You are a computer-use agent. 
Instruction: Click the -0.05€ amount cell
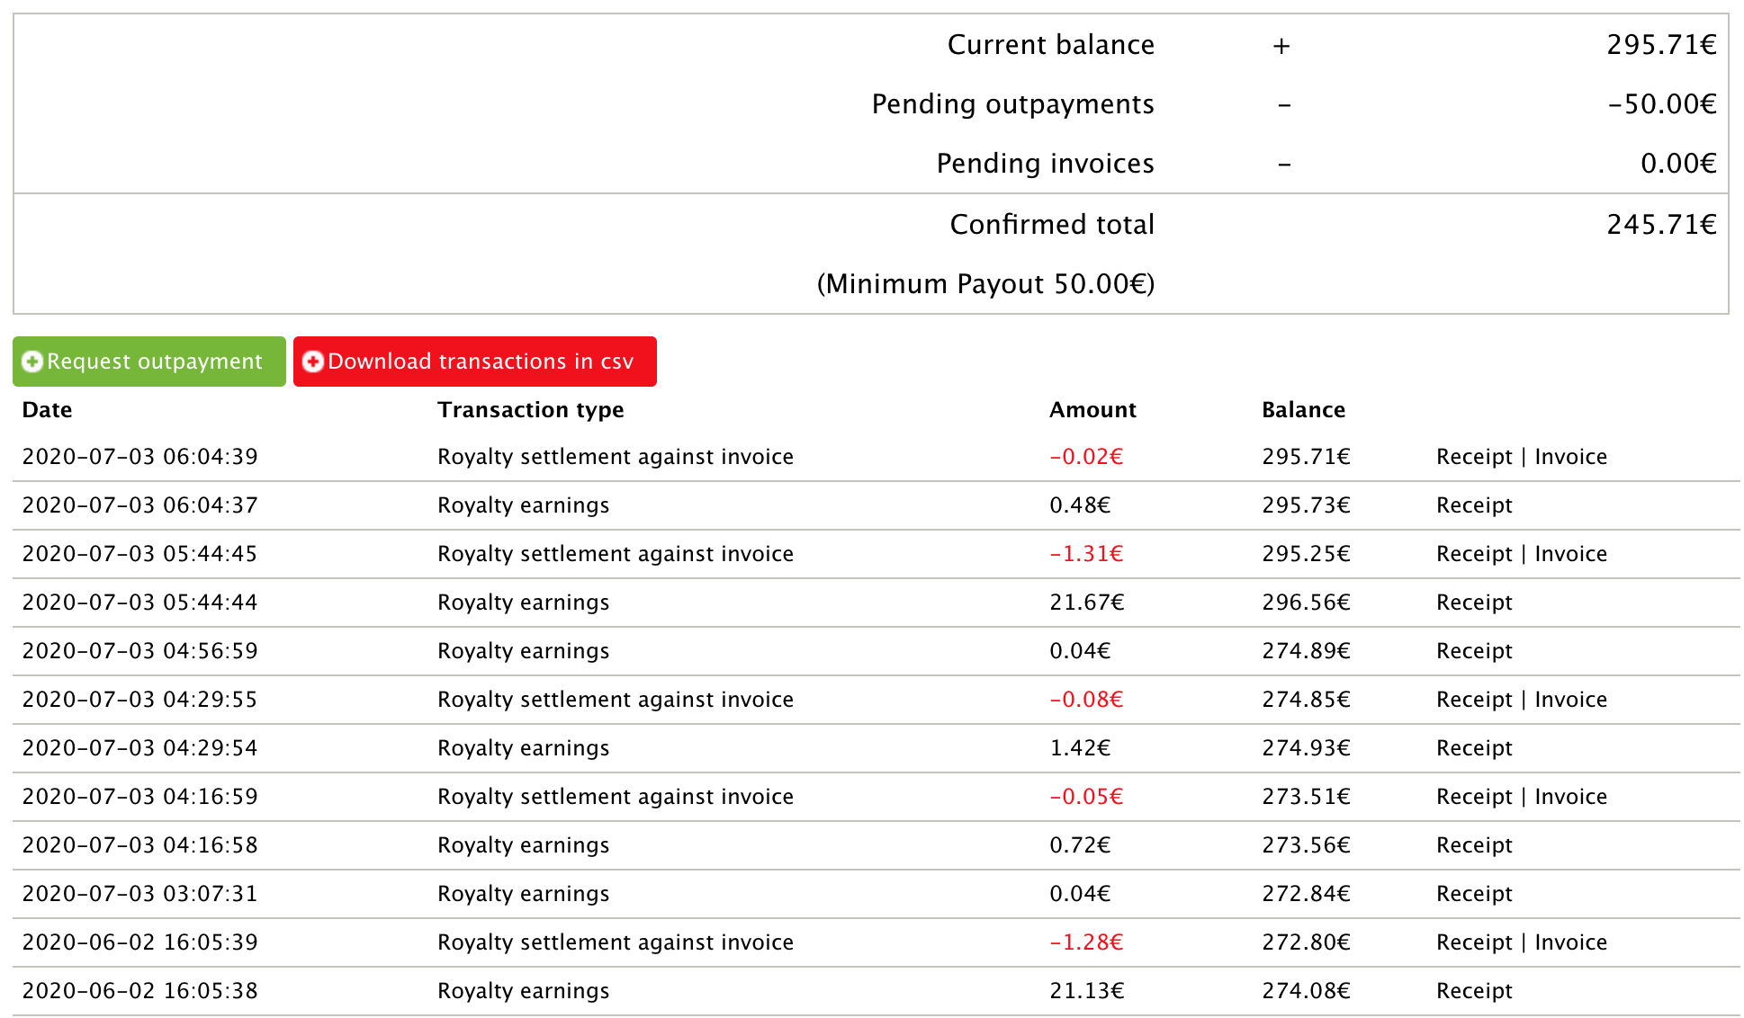(x=1086, y=797)
